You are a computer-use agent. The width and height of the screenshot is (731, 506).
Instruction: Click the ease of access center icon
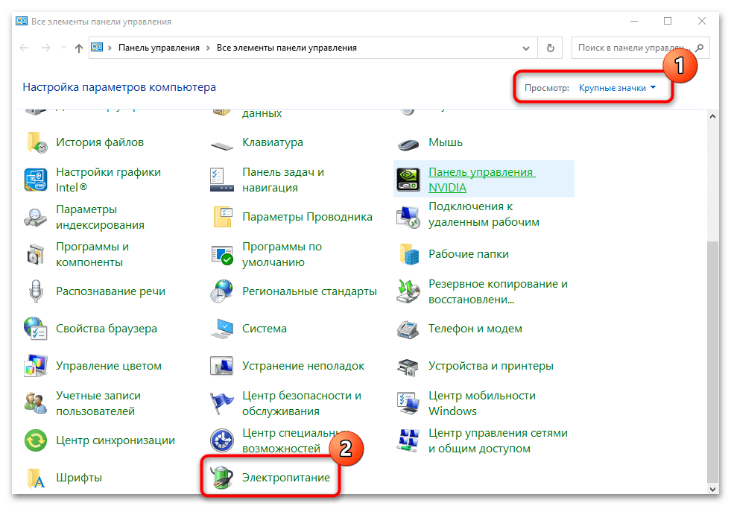[222, 440]
